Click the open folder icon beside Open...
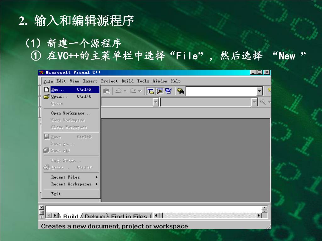This screenshot has width=322, height=241. click(47, 96)
